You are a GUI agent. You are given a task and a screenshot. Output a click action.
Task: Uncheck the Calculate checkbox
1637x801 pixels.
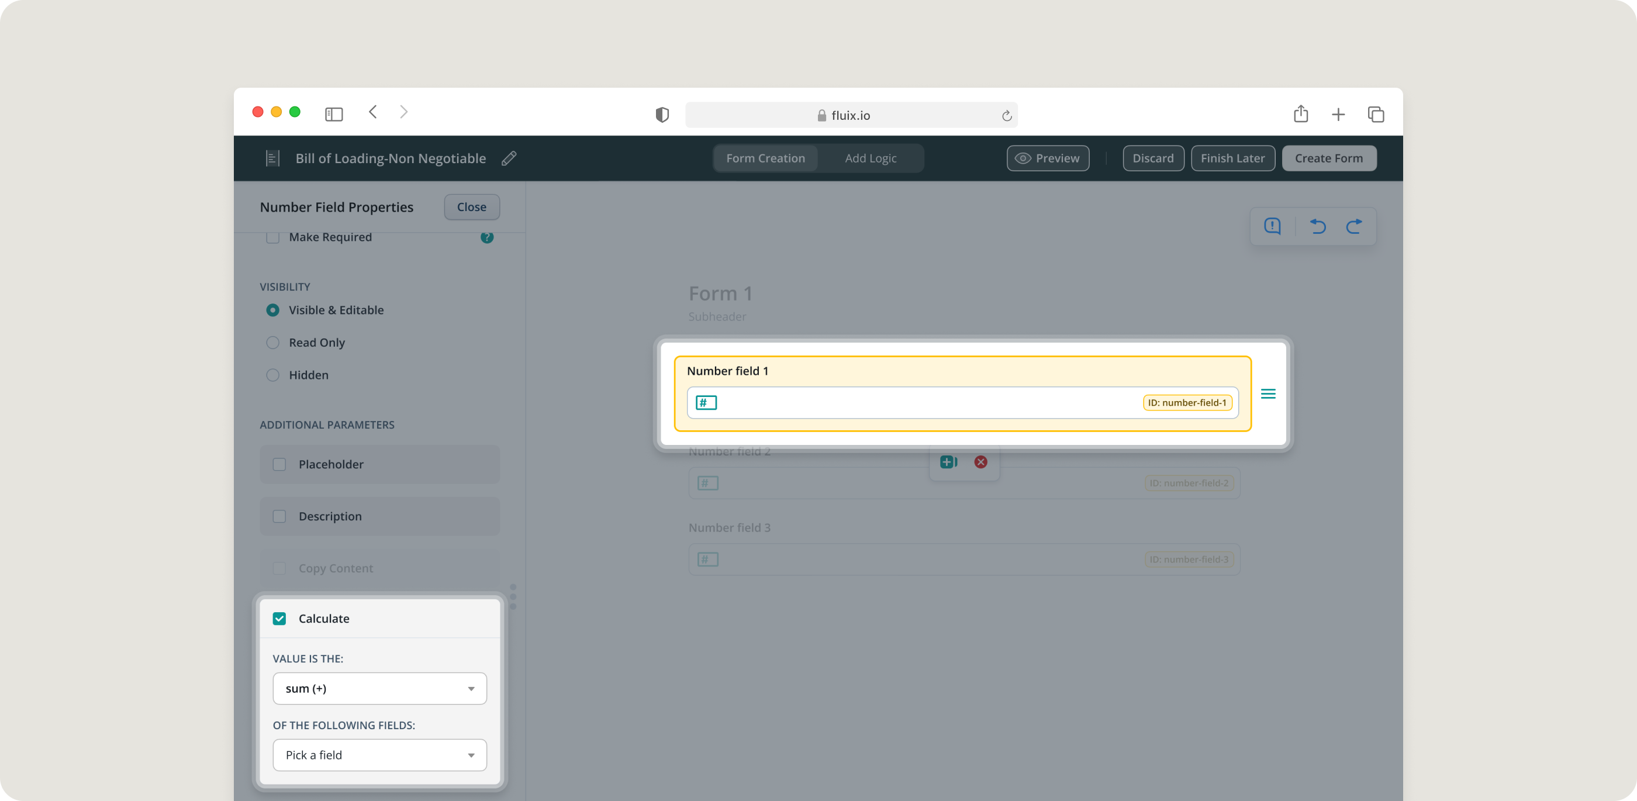click(279, 619)
